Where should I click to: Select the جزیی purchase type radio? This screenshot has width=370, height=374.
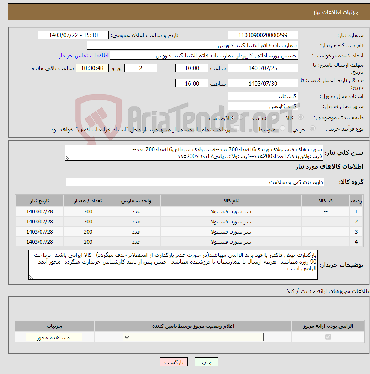click(313, 128)
